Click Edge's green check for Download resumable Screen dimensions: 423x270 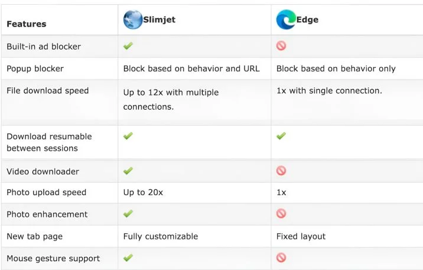pyautogui.click(x=281, y=136)
